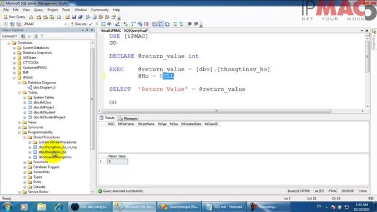Toggle SQLCMD Mode icon
Screen dimensions: 377x212
coord(146,24)
